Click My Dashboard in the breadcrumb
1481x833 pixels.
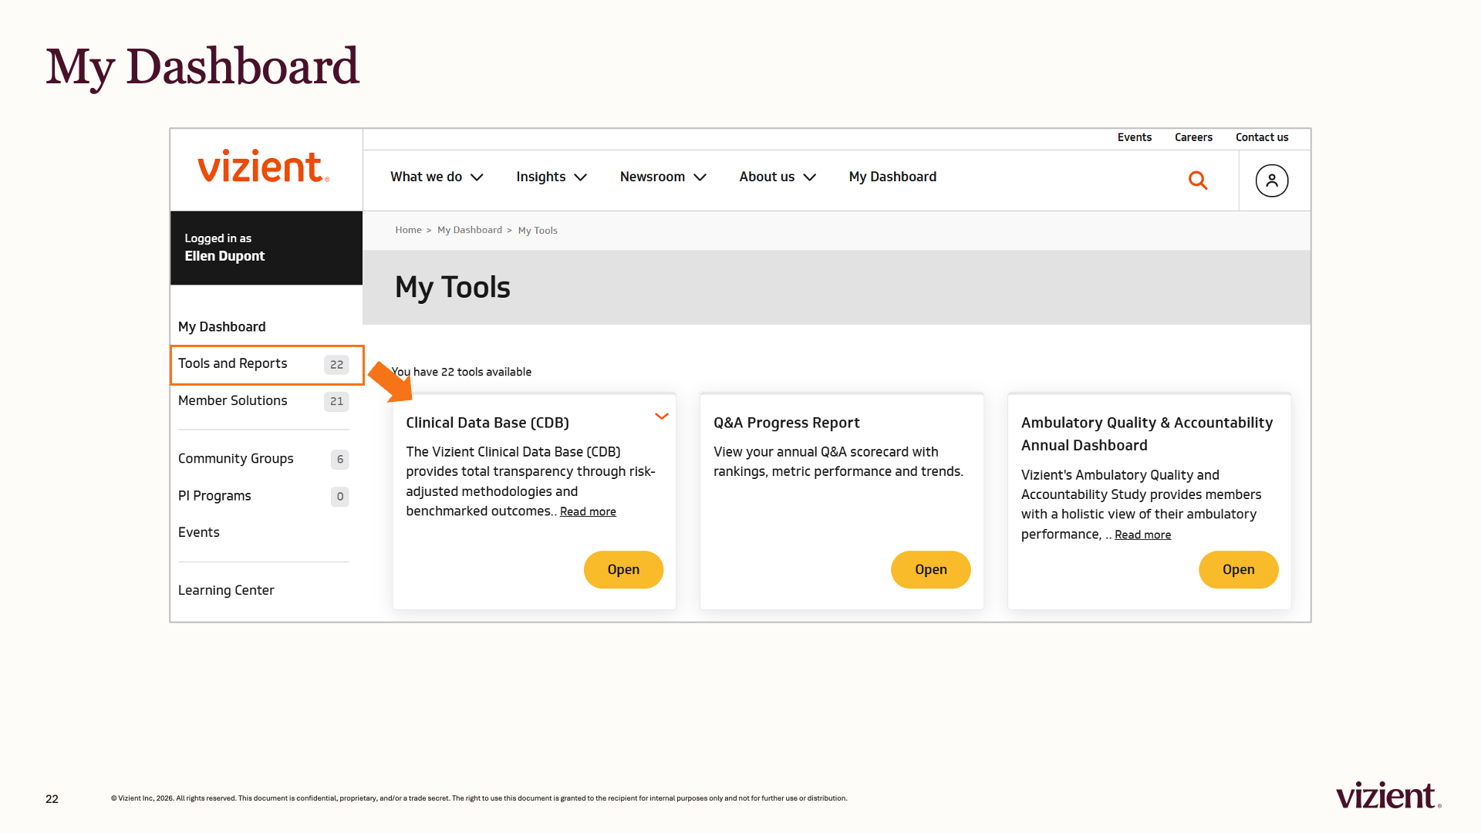point(470,230)
